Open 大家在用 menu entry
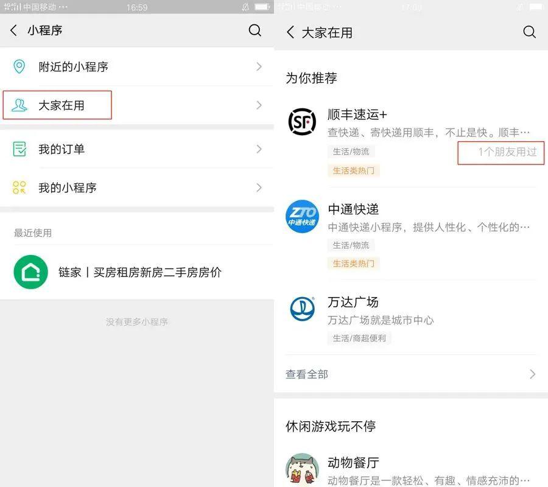 (137, 105)
